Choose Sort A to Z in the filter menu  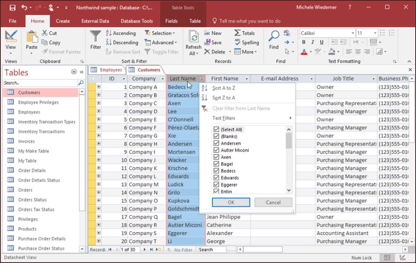point(247,88)
